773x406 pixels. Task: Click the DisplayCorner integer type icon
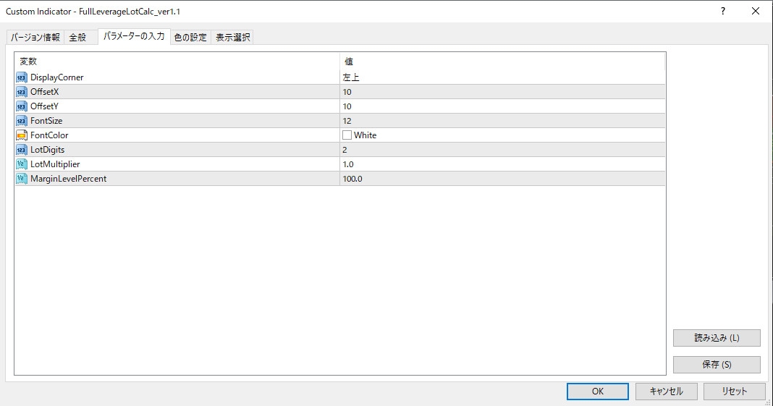(x=21, y=77)
